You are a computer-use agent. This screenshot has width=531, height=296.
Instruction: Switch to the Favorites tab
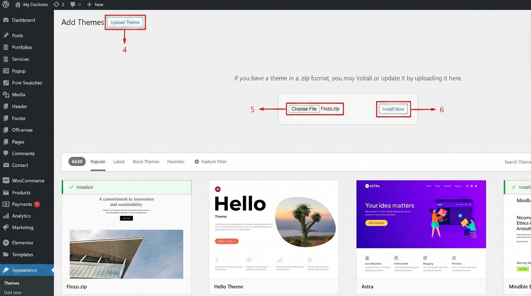click(x=176, y=162)
